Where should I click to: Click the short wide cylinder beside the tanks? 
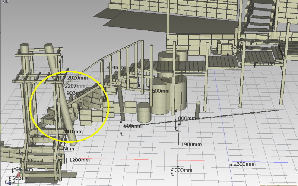coord(143,112)
